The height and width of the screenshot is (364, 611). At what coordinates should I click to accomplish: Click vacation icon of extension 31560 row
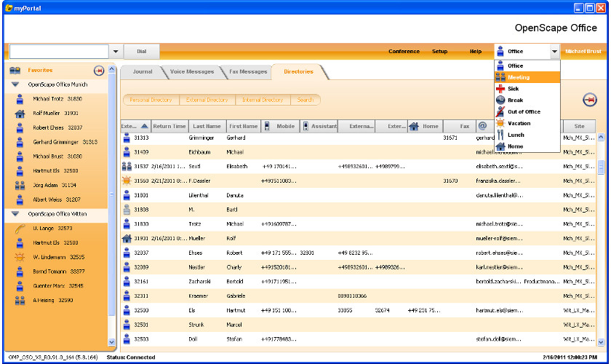point(127,181)
